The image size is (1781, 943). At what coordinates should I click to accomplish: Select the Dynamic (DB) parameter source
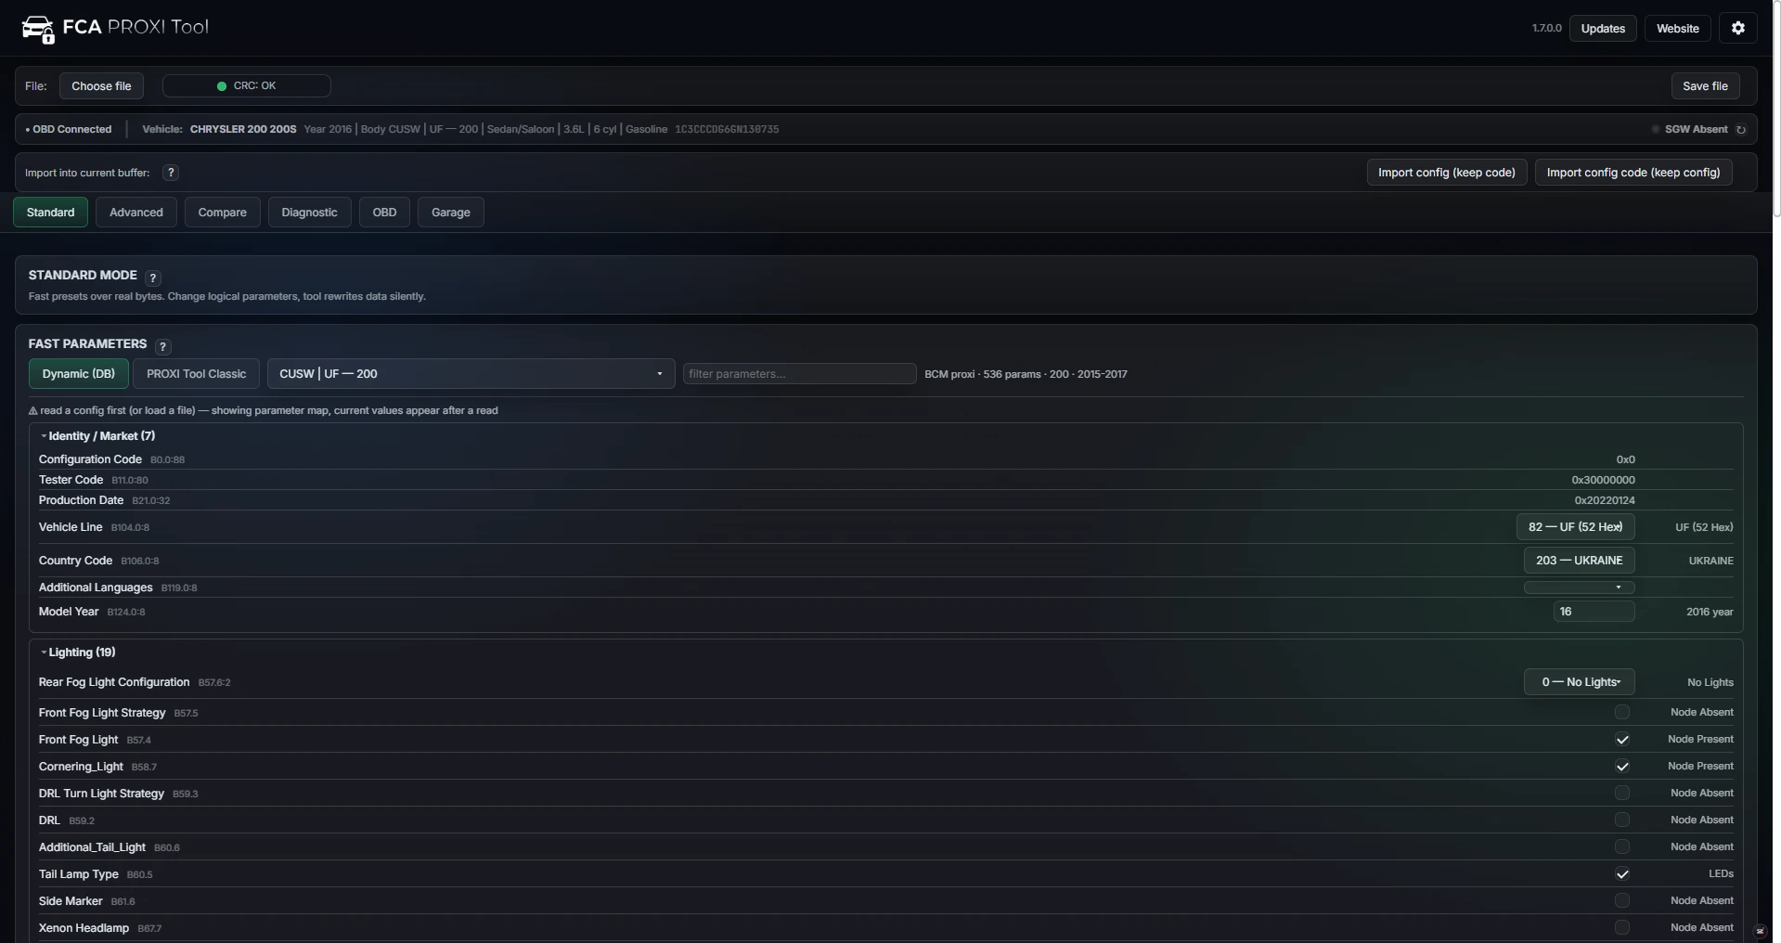[79, 374]
